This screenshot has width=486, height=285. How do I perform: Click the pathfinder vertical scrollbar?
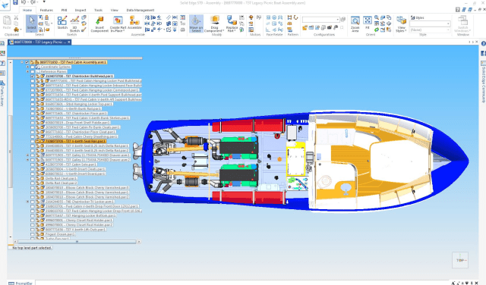[10, 151]
